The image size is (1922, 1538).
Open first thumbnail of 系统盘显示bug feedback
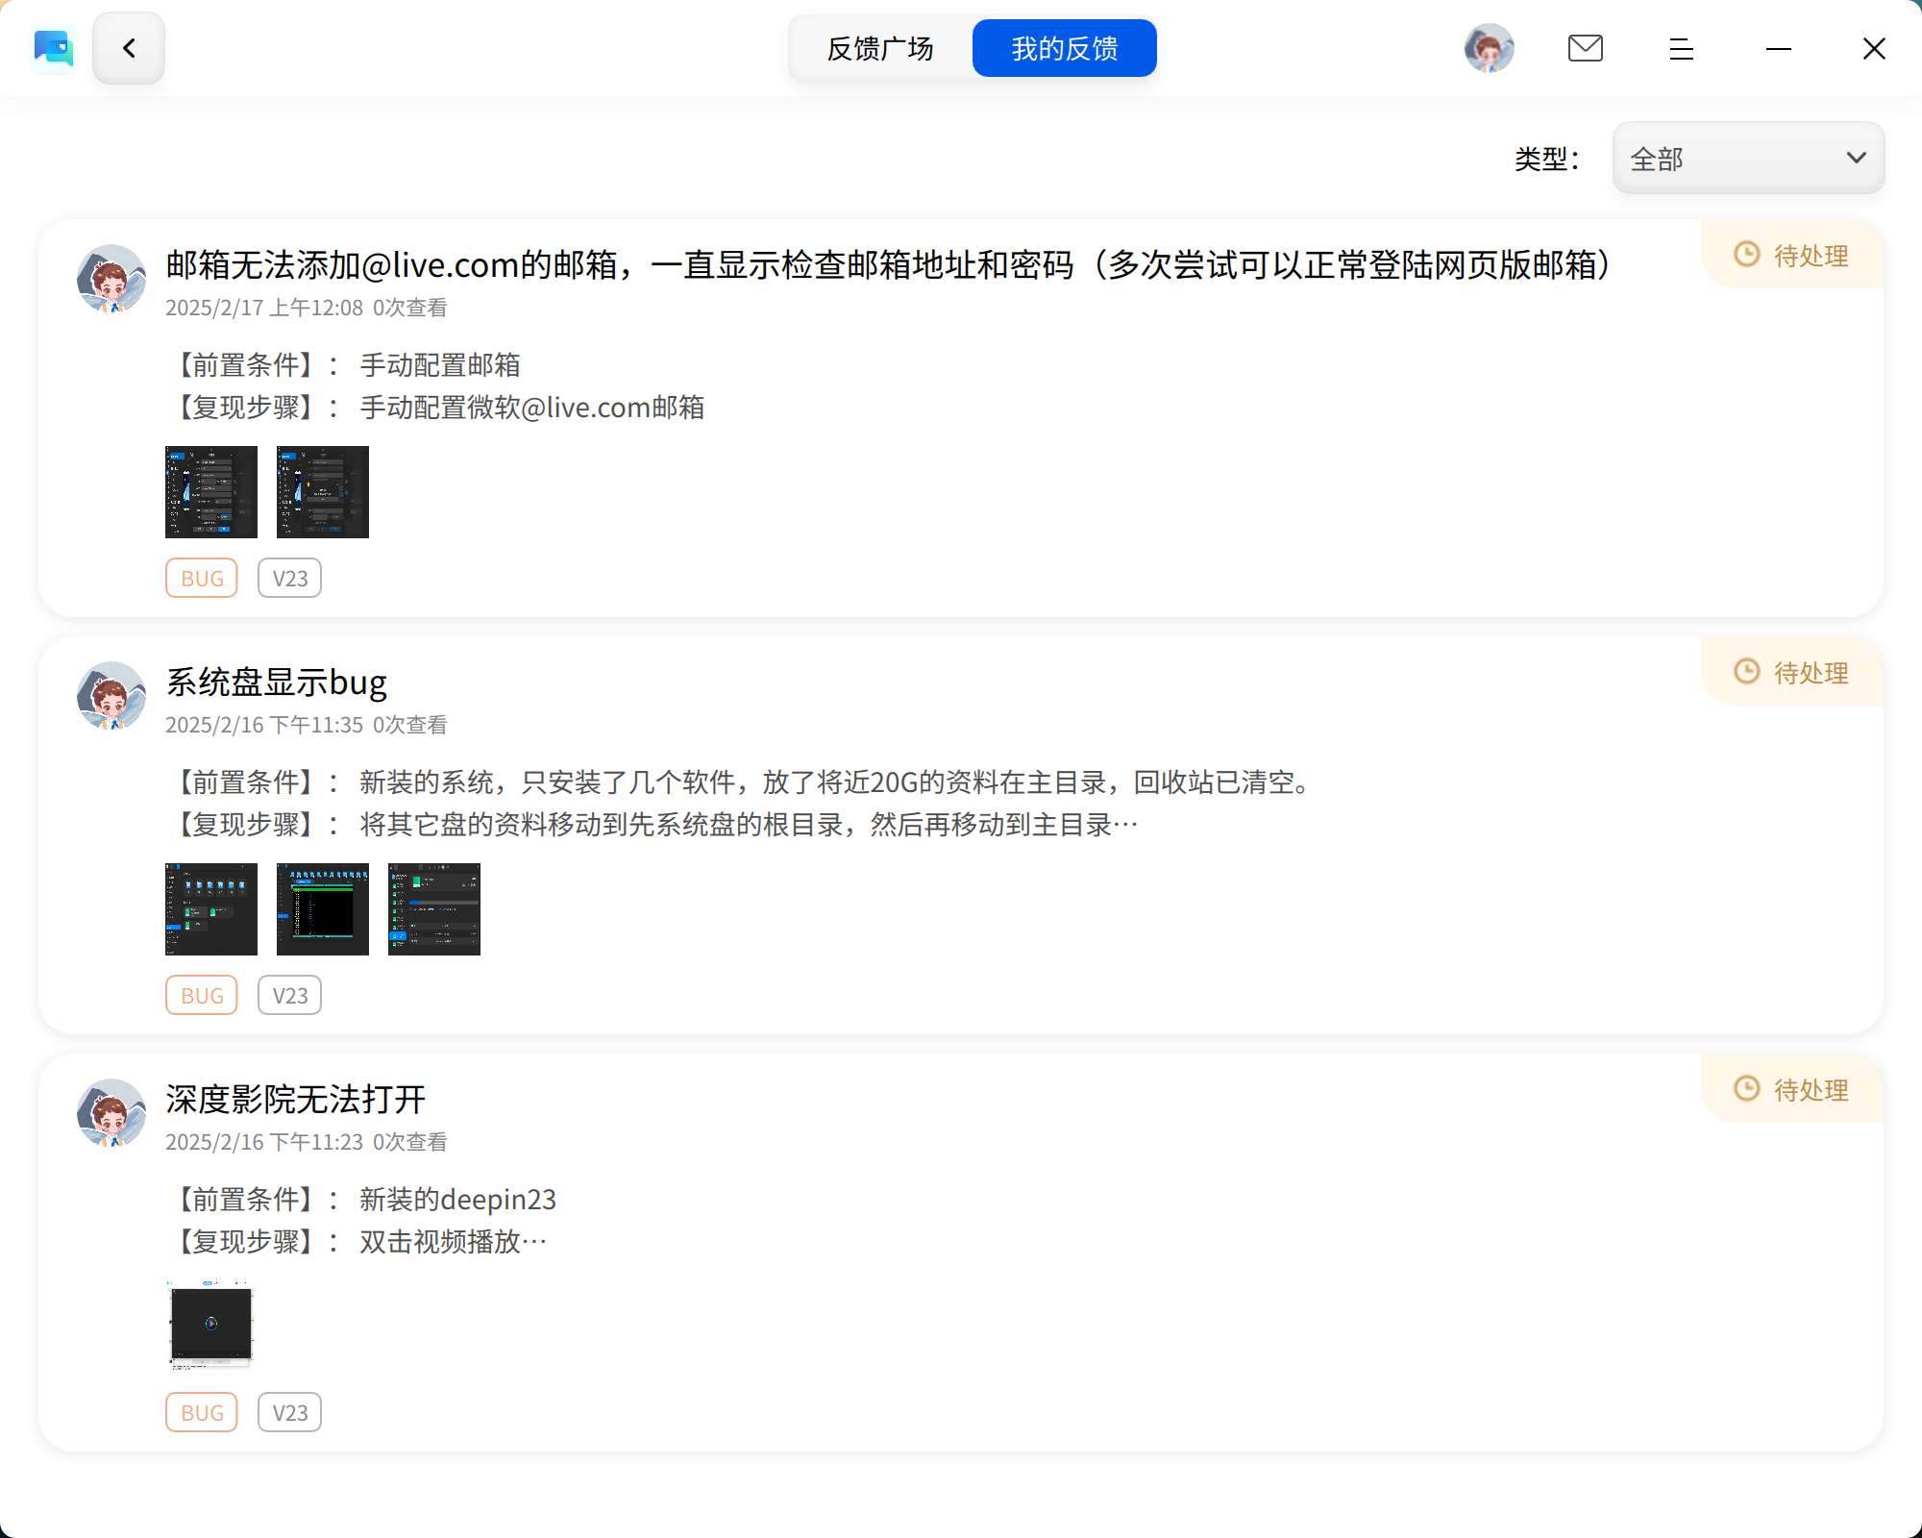click(x=211, y=909)
